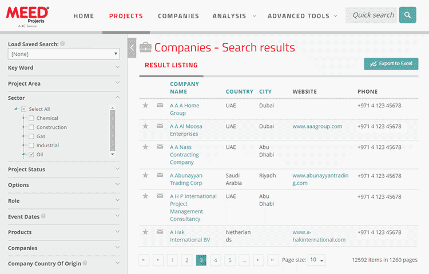Check the Chemical sector checkbox
Viewport: 429px width, 274px height.
(31, 118)
